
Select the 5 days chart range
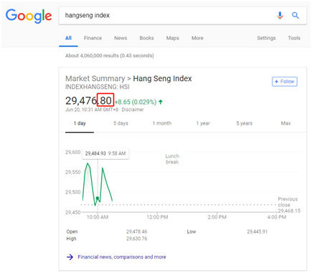pos(120,123)
